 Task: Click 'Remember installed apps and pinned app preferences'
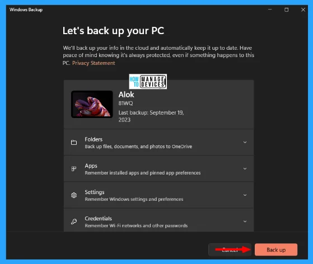point(143,173)
